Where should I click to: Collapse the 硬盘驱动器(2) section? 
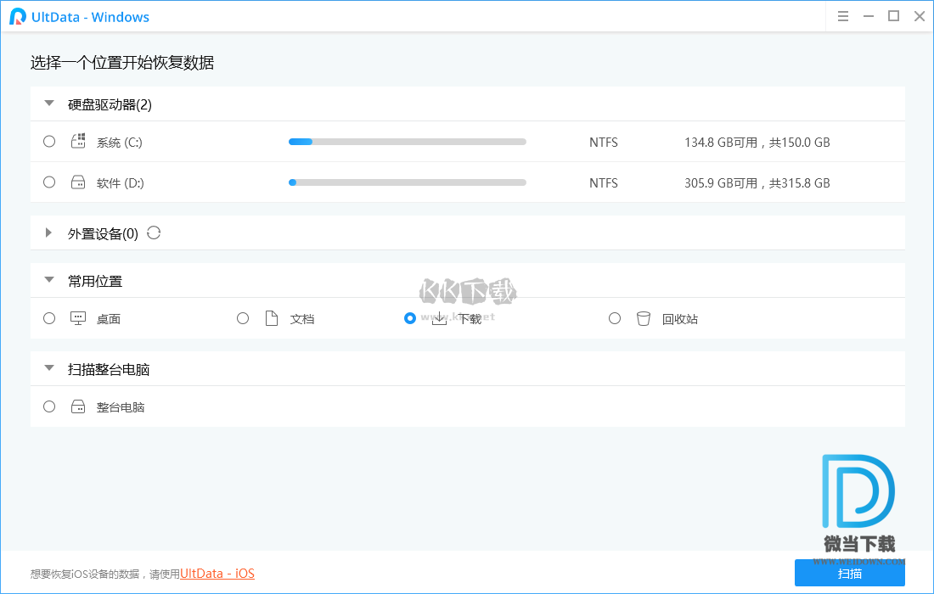(x=48, y=103)
